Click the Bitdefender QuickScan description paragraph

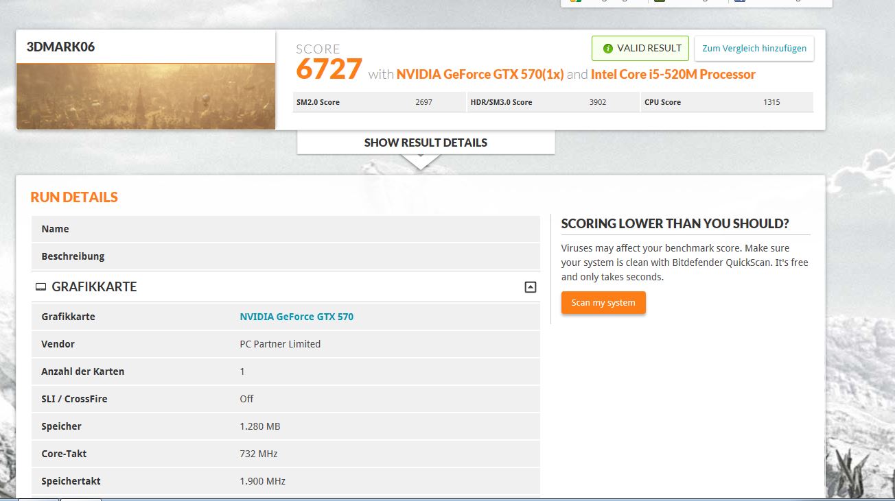click(x=684, y=262)
